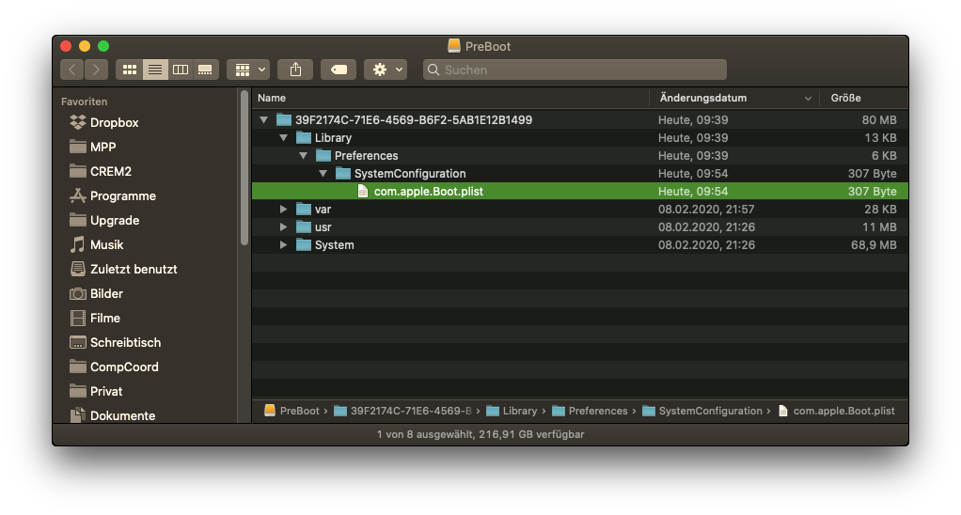Viewport: 961px width, 515px height.
Task: Click the Suchen search field
Action: (x=575, y=70)
